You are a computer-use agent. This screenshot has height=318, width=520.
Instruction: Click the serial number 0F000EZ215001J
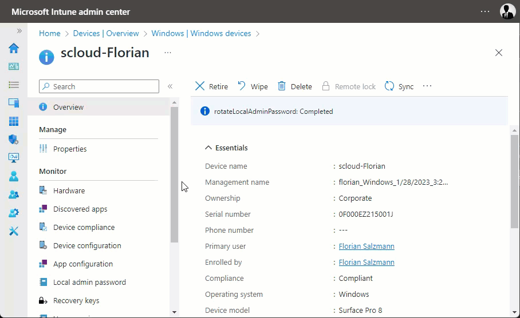tap(366, 214)
